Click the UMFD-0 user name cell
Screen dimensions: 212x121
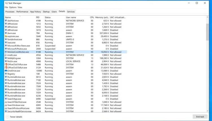70,39
